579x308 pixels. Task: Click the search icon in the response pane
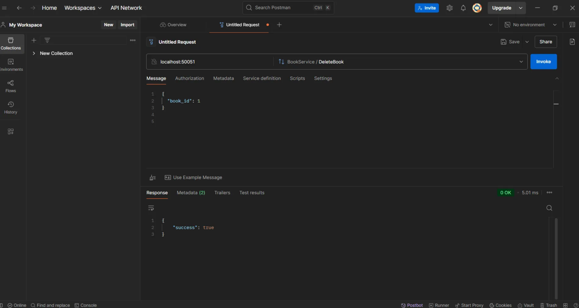pyautogui.click(x=549, y=207)
